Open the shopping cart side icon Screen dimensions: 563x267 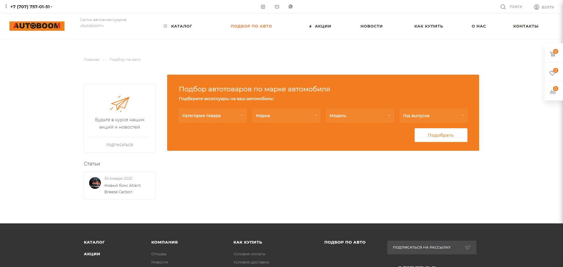[x=553, y=54]
